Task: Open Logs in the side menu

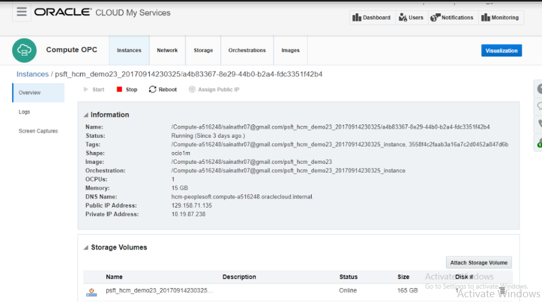Action: pos(24,112)
